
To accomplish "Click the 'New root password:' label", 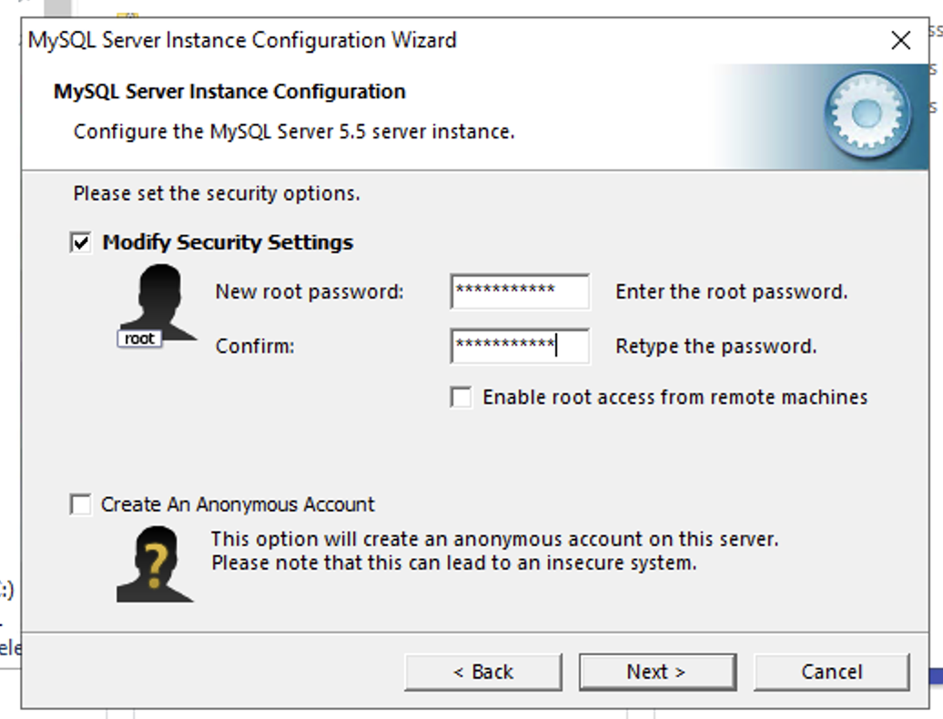I will click(309, 291).
